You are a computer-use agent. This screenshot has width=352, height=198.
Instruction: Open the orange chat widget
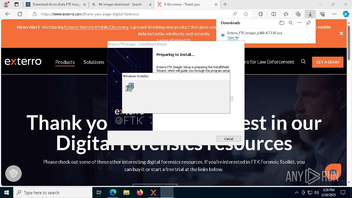333,172
